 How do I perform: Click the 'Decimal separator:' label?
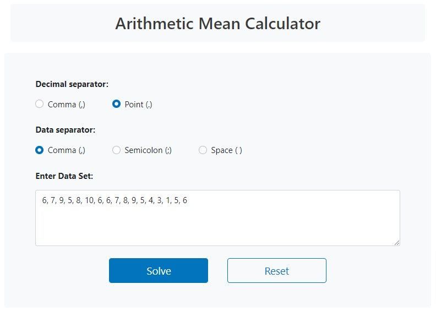coord(72,84)
